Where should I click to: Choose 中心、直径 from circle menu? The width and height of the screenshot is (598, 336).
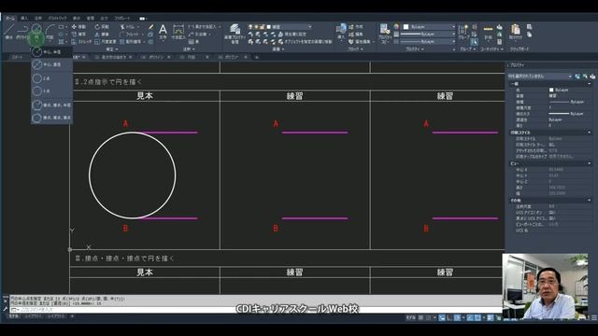(x=52, y=64)
